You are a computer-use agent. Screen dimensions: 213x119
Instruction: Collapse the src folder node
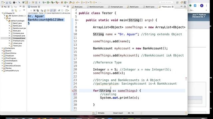tap(5, 18)
